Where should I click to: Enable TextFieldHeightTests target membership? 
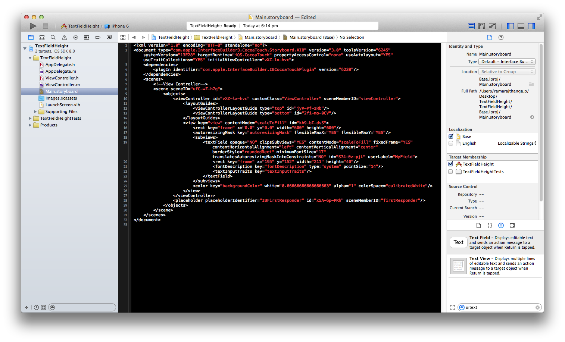click(x=451, y=172)
